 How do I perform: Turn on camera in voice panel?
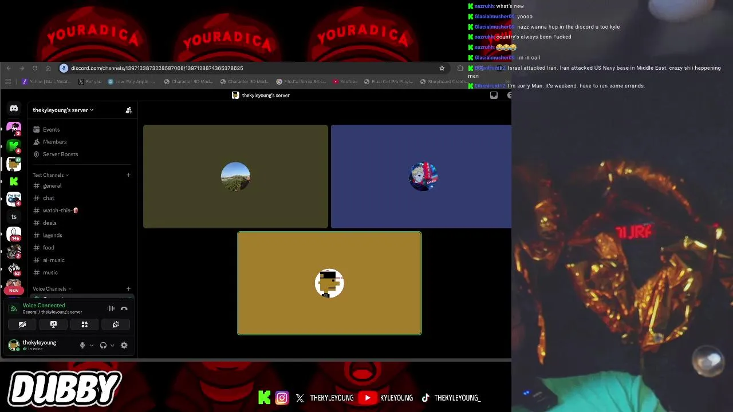(22, 324)
